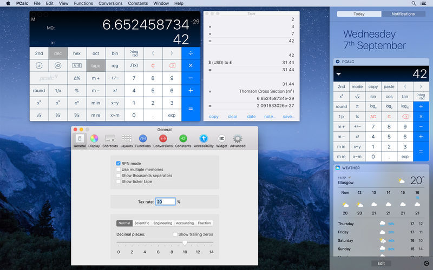Open the Accessibility preferences pane
Screen dimensions: 433x270
[x=204, y=140]
